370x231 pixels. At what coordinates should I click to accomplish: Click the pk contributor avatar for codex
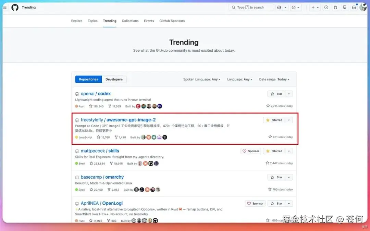[x=160, y=106]
